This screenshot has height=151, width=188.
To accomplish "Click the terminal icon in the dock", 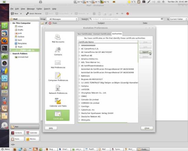I will [x=4, y=48].
